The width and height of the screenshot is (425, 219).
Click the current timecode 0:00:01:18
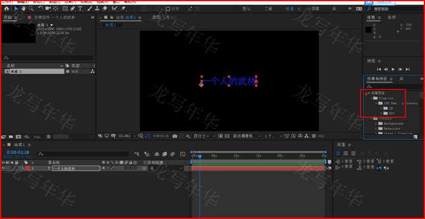[18, 153]
